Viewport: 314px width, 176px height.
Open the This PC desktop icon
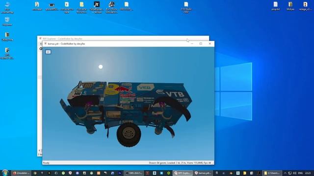pyautogui.click(x=7, y=8)
